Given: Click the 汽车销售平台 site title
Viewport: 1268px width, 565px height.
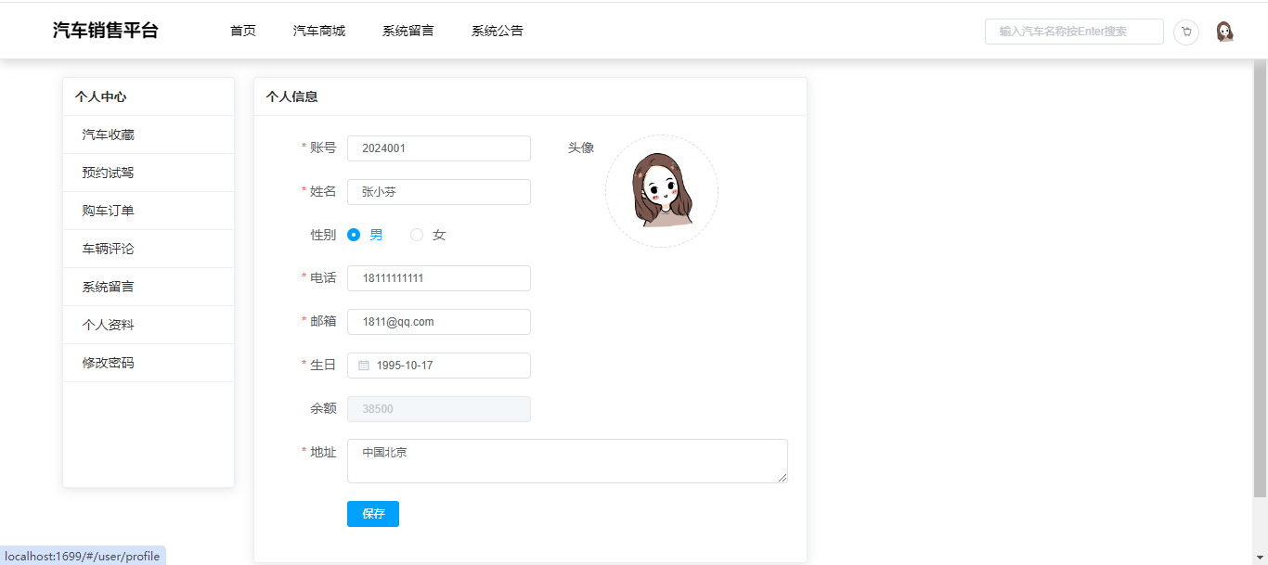Looking at the screenshot, I should (106, 31).
